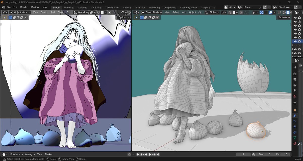
Task: Open right viewport Options dropdown
Action: tap(284, 17)
